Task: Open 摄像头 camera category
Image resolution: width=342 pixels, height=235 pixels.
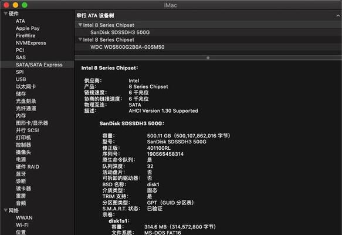Action: (23, 152)
